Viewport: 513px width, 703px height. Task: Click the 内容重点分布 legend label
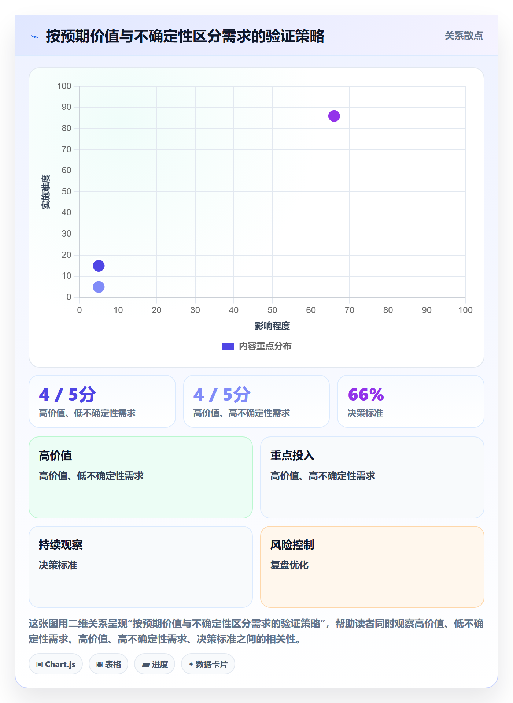tap(265, 346)
